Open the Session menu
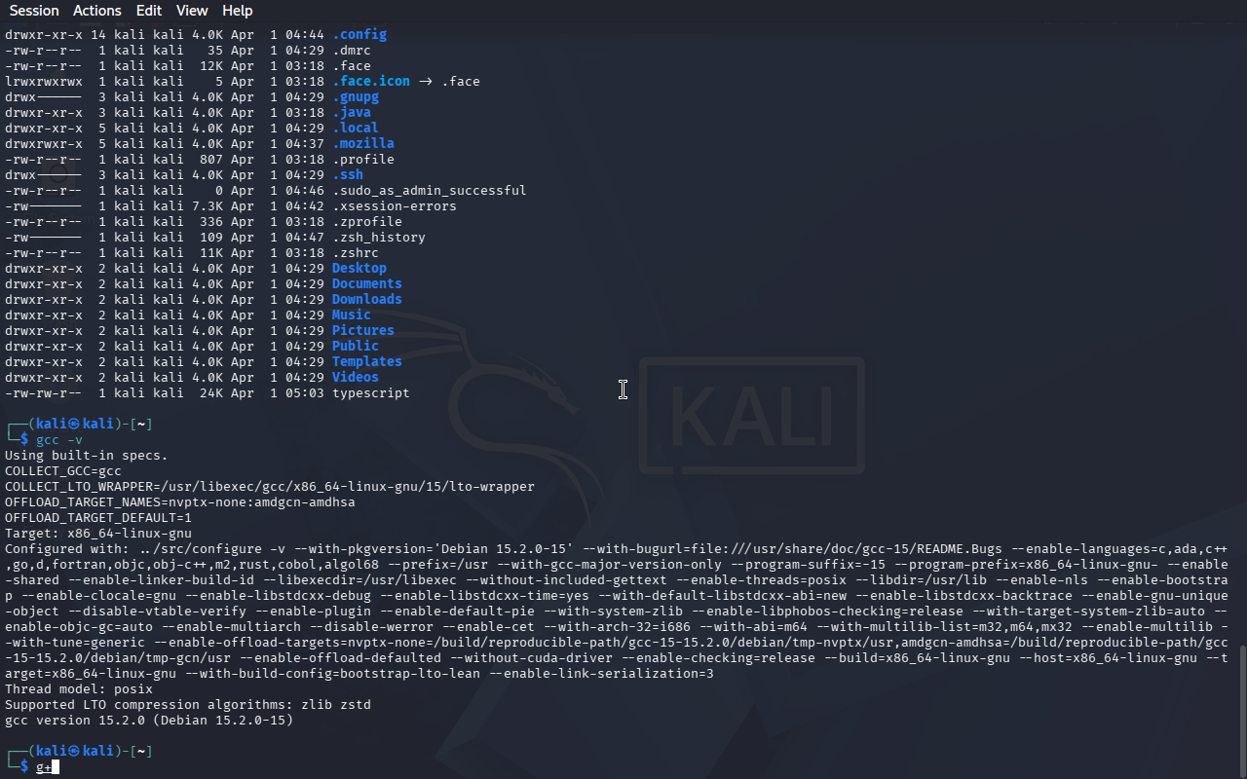 click(x=34, y=11)
